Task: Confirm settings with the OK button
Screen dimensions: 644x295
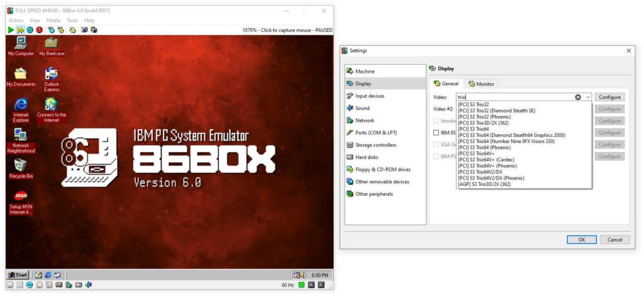Action: coord(581,240)
